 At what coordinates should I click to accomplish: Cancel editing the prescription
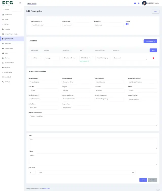(153, 180)
